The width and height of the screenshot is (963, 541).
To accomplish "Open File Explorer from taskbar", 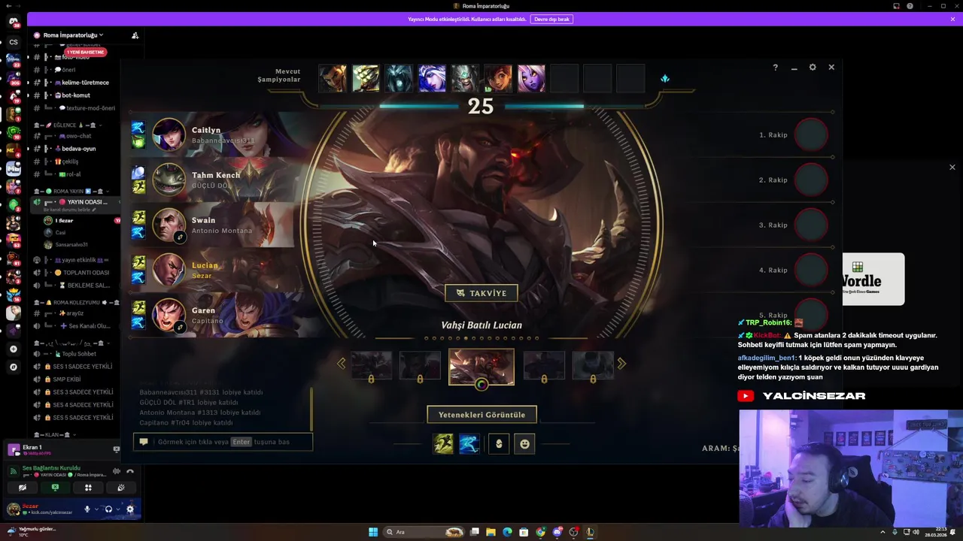I will pos(491,532).
